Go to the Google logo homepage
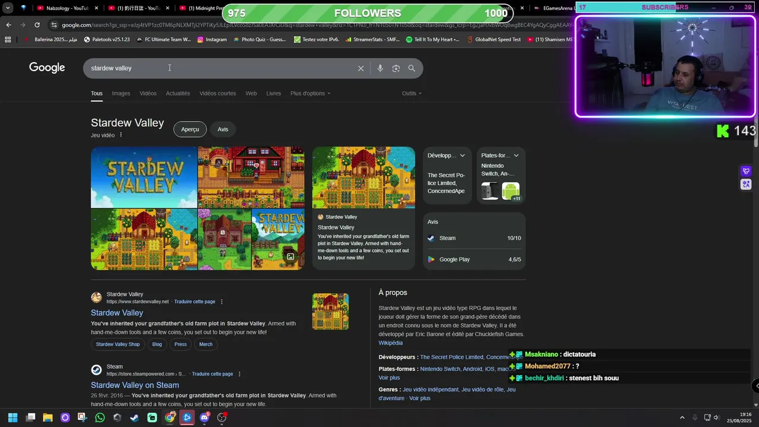 click(47, 68)
